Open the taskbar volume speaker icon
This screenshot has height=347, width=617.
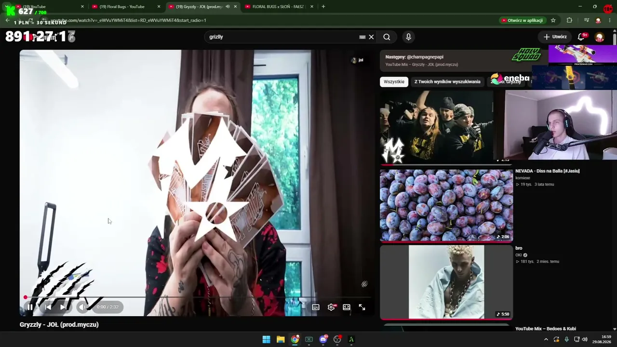click(x=585, y=339)
